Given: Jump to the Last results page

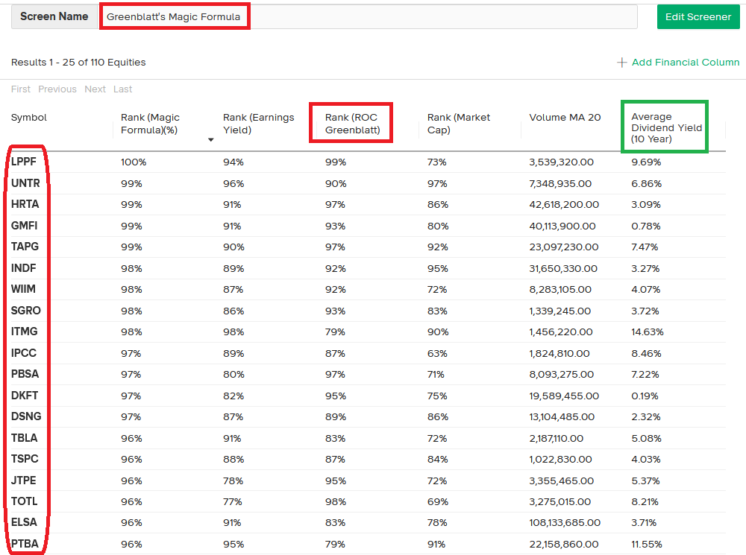Looking at the screenshot, I should pyautogui.click(x=122, y=89).
